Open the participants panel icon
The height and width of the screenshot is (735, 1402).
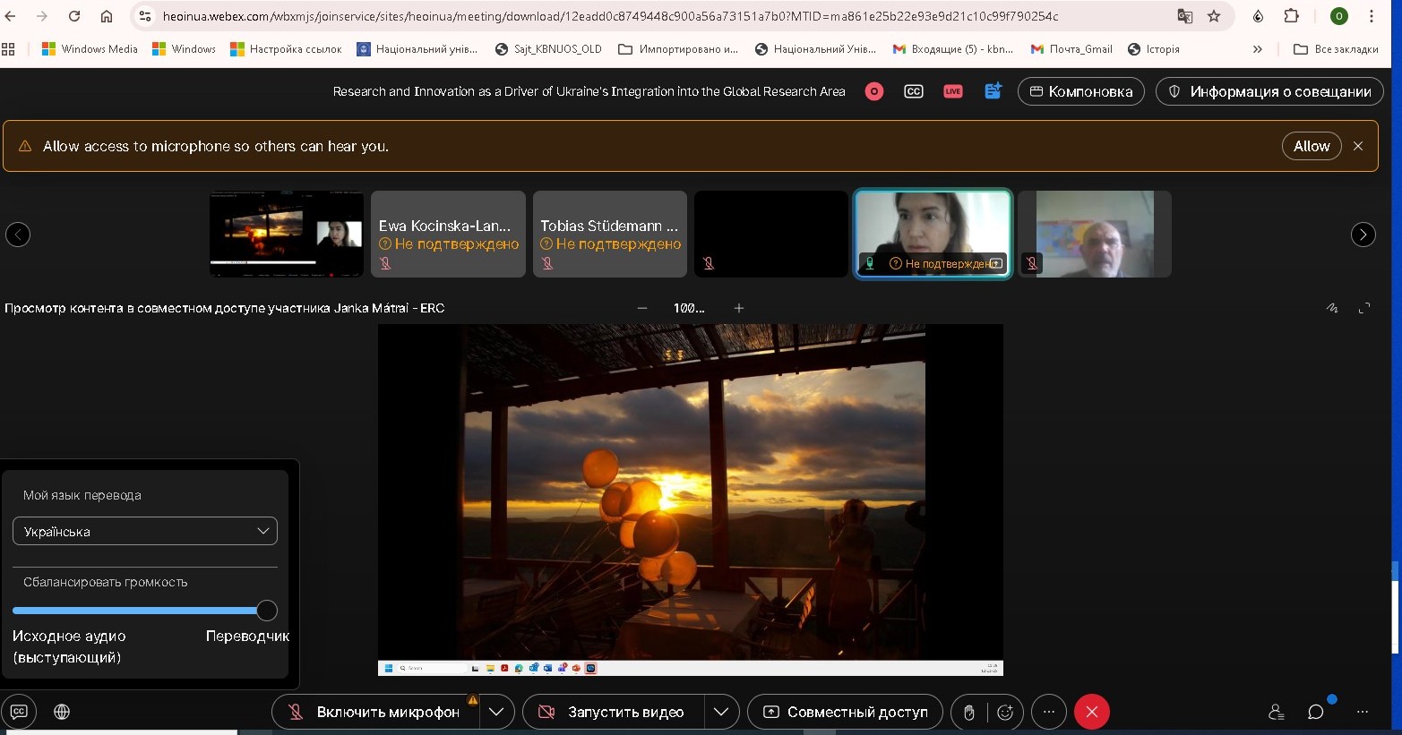tap(1277, 712)
